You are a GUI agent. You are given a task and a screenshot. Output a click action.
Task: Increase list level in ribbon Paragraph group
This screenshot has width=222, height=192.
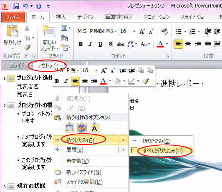[217, 31]
